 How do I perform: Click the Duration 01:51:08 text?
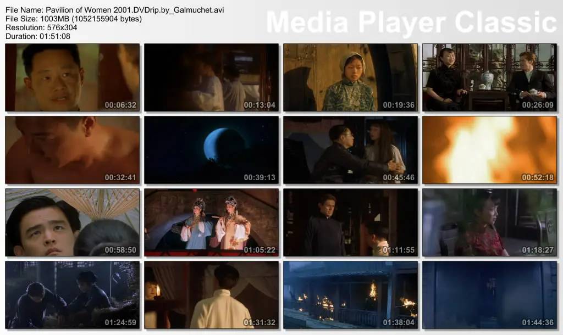coord(38,36)
